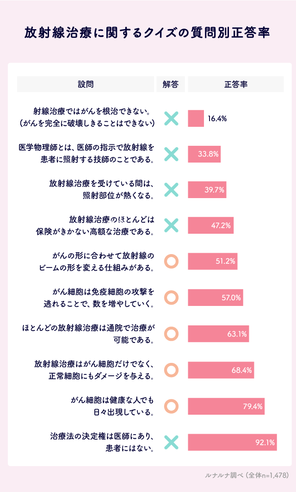Click the X icon beside the 33.8% bar
This screenshot has width=296, height=492.
[171, 154]
